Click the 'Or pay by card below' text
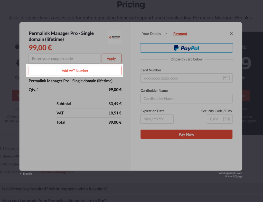Viewport: 263px width, 202px height. pyautogui.click(x=186, y=59)
